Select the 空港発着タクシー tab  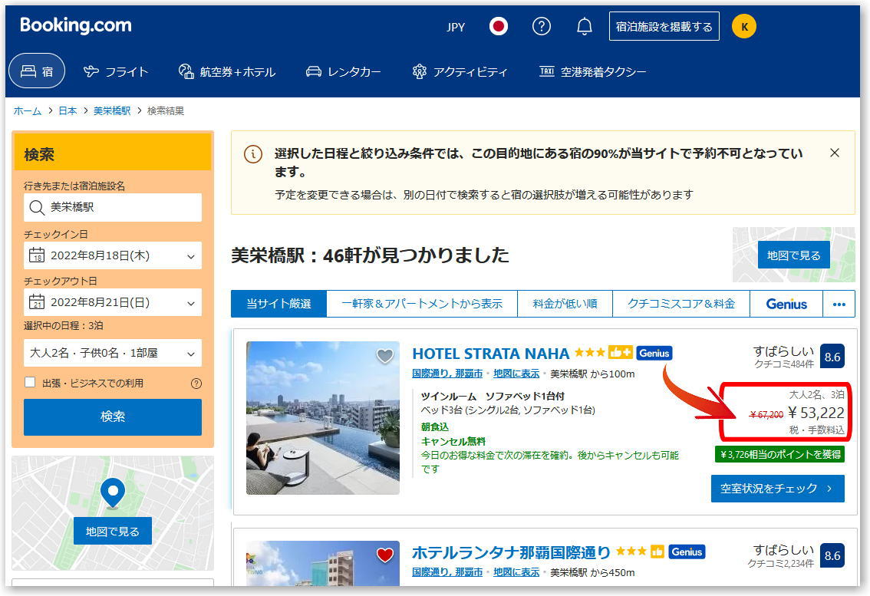pos(592,71)
